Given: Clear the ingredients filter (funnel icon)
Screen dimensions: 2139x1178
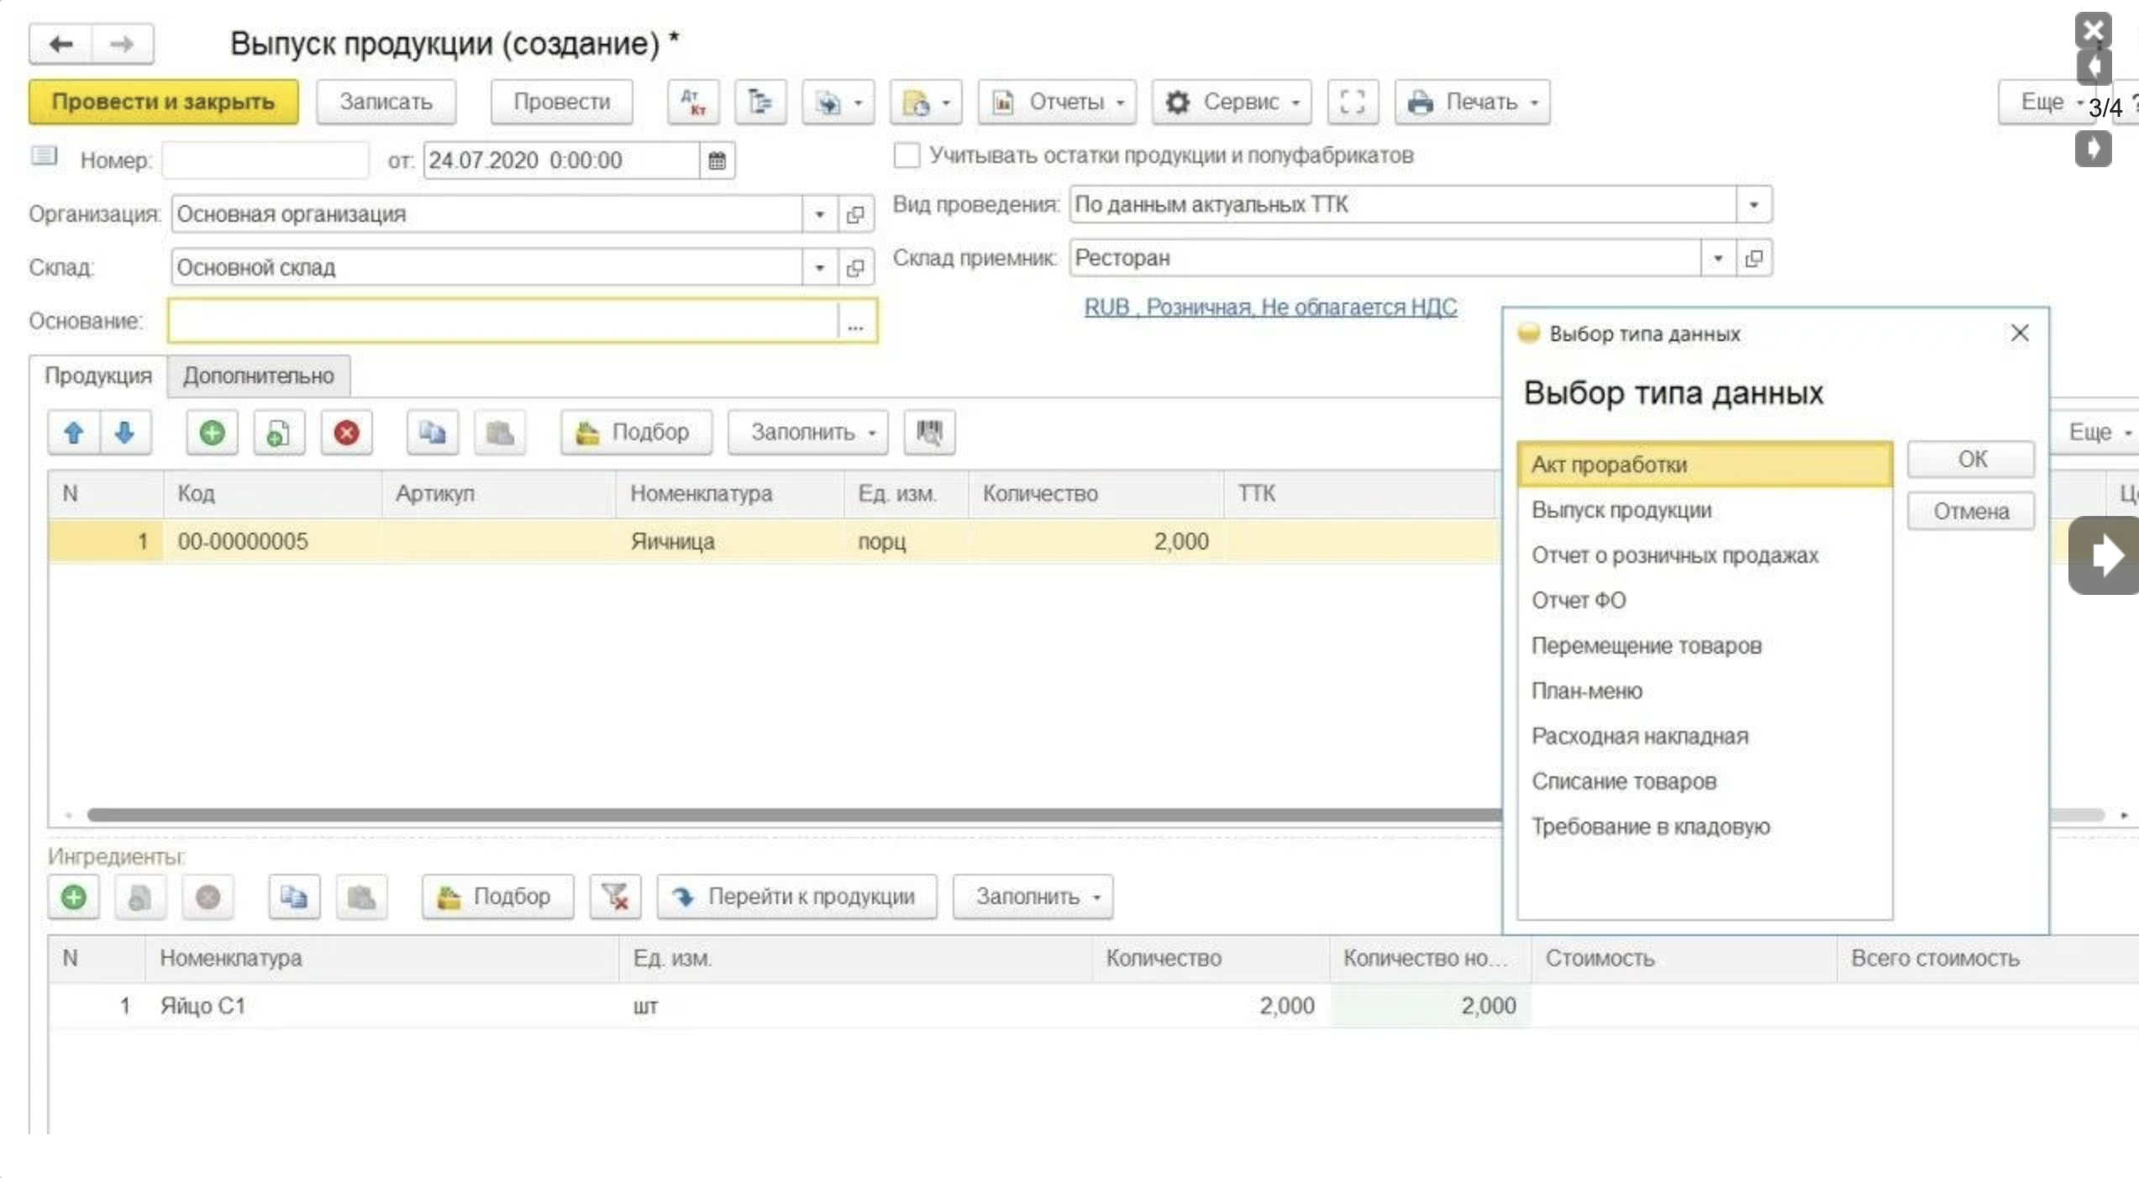Looking at the screenshot, I should coord(615,897).
